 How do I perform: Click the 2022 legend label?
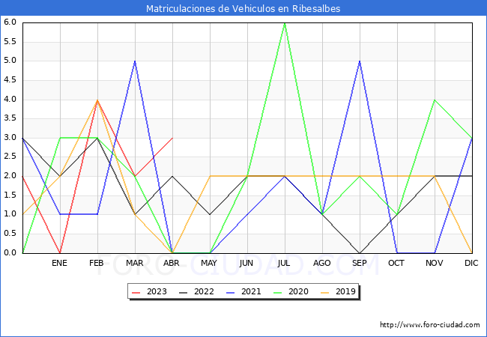(x=204, y=292)
